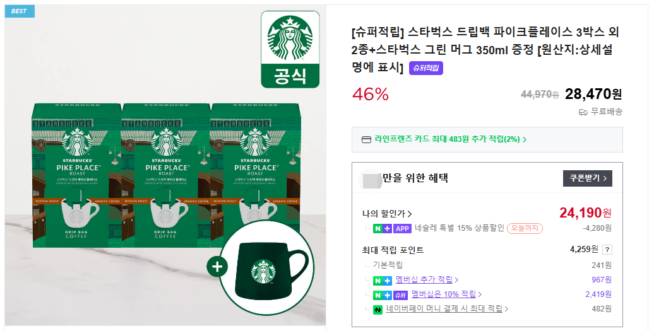Click the 오늘까지 tag
This screenshot has width=654, height=331.
tap(525, 228)
